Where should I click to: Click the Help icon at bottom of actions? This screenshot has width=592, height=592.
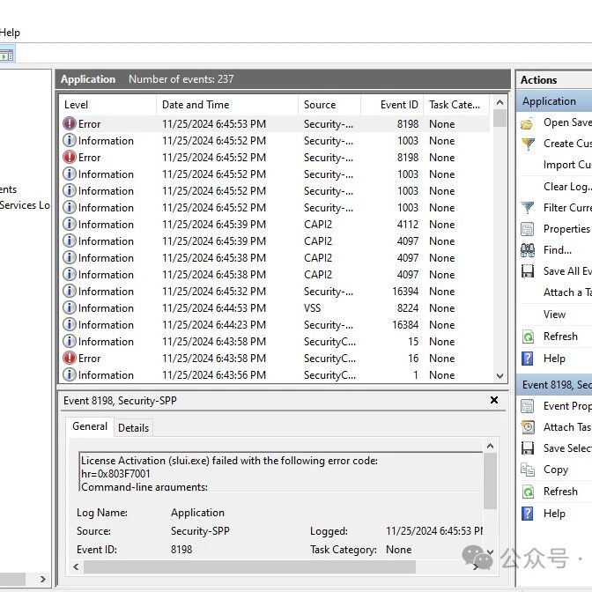[x=527, y=514]
